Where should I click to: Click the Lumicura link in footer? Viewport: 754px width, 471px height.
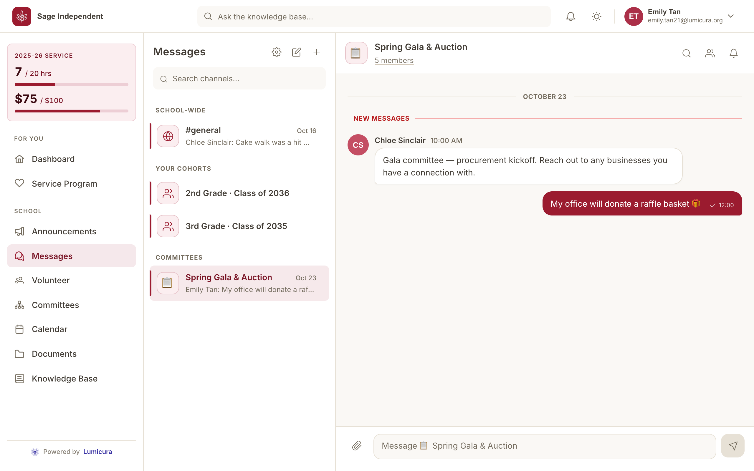97,451
